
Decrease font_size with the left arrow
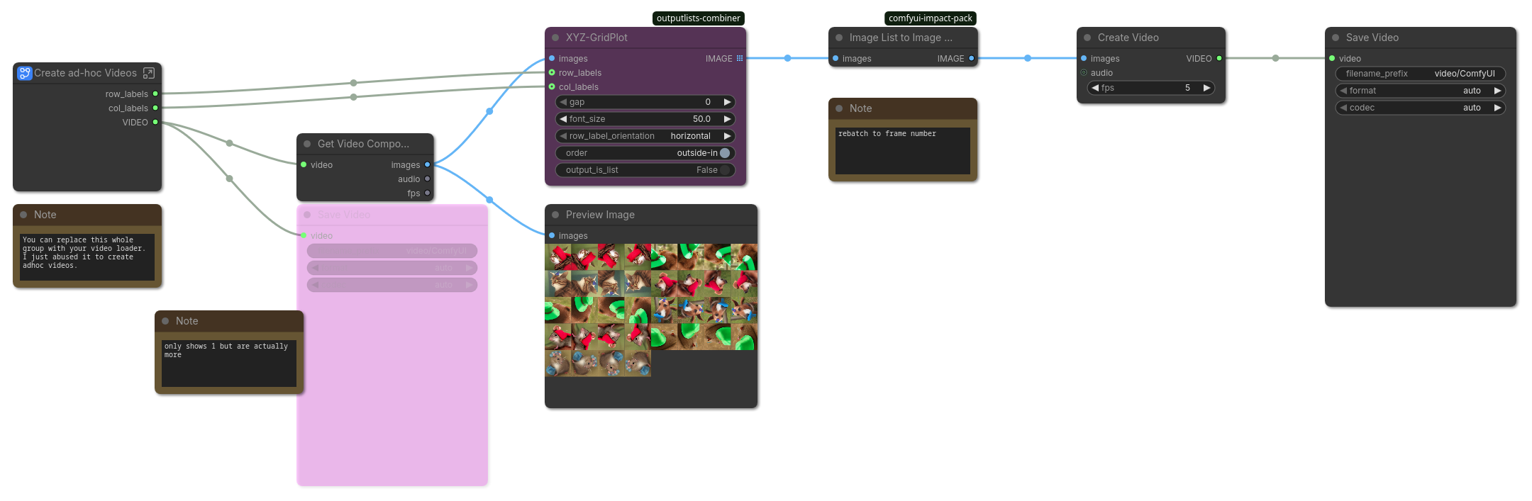pos(563,119)
